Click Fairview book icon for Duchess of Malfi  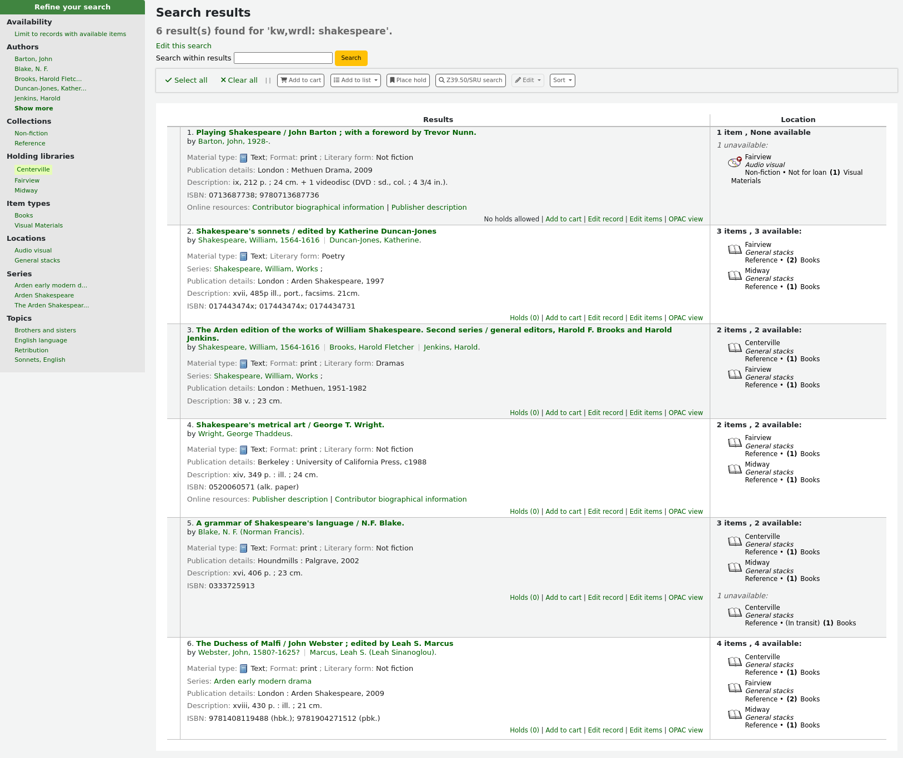coord(735,688)
